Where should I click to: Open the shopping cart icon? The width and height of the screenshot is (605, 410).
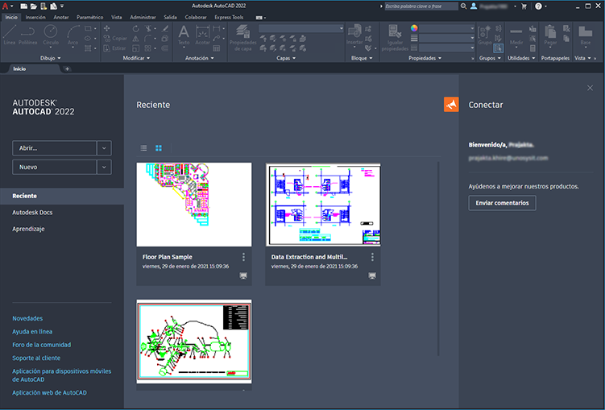pos(524,6)
